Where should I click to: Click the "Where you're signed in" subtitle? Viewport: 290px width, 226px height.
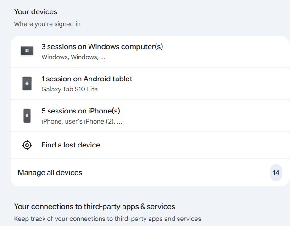pos(47,24)
